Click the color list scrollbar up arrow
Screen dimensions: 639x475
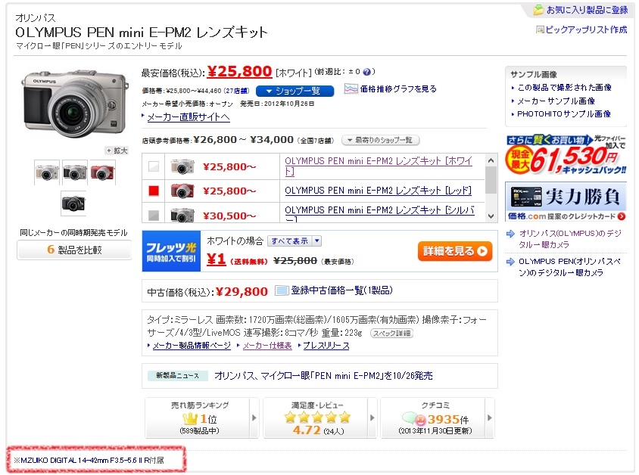pos(491,161)
